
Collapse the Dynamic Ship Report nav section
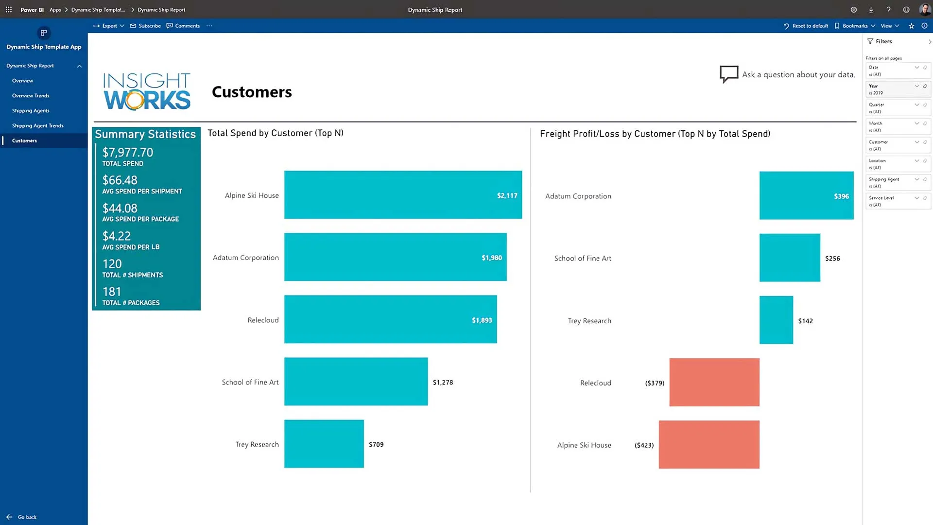tap(79, 66)
